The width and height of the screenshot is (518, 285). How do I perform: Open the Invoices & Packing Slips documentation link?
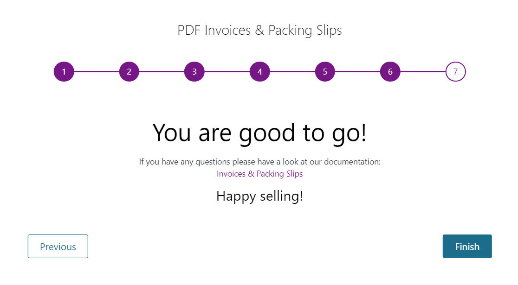(x=259, y=173)
